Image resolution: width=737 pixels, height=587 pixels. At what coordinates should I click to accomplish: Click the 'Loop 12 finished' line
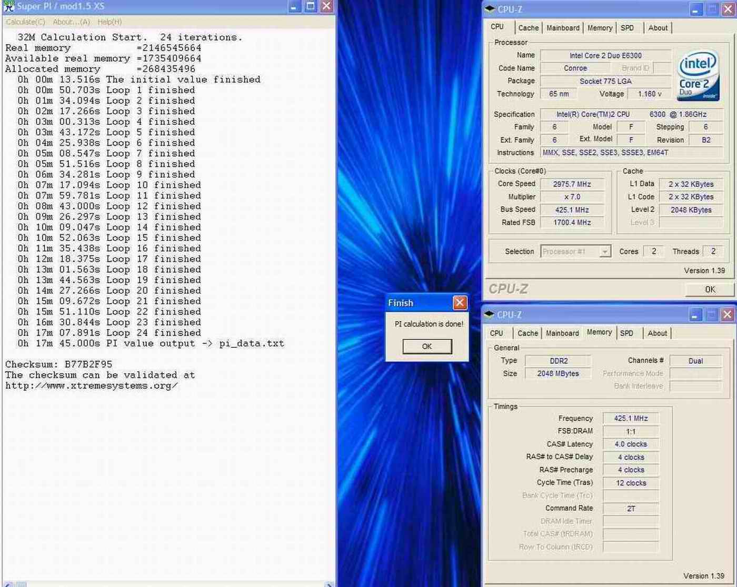[x=109, y=206]
